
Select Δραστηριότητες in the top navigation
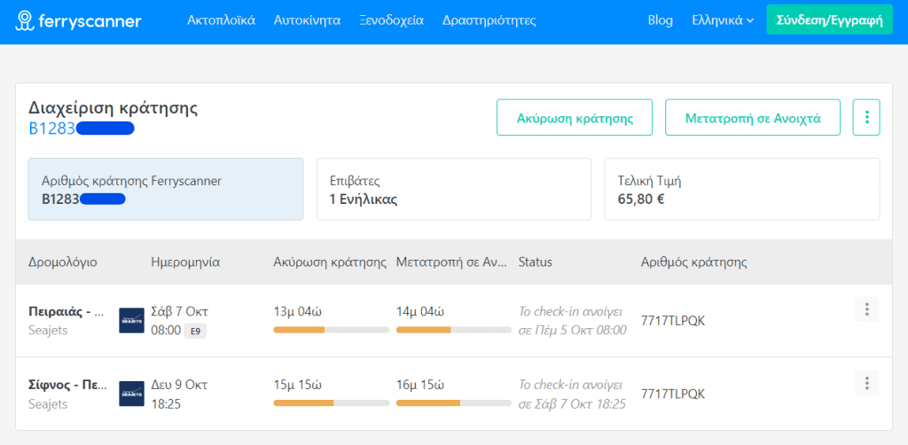489,20
